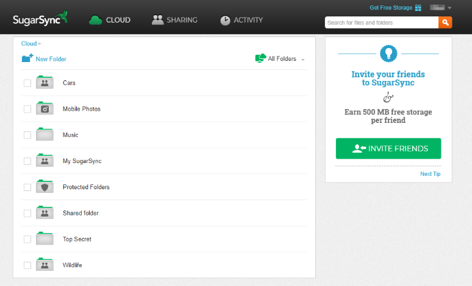Check the My SugarSync checkbox

(x=27, y=161)
